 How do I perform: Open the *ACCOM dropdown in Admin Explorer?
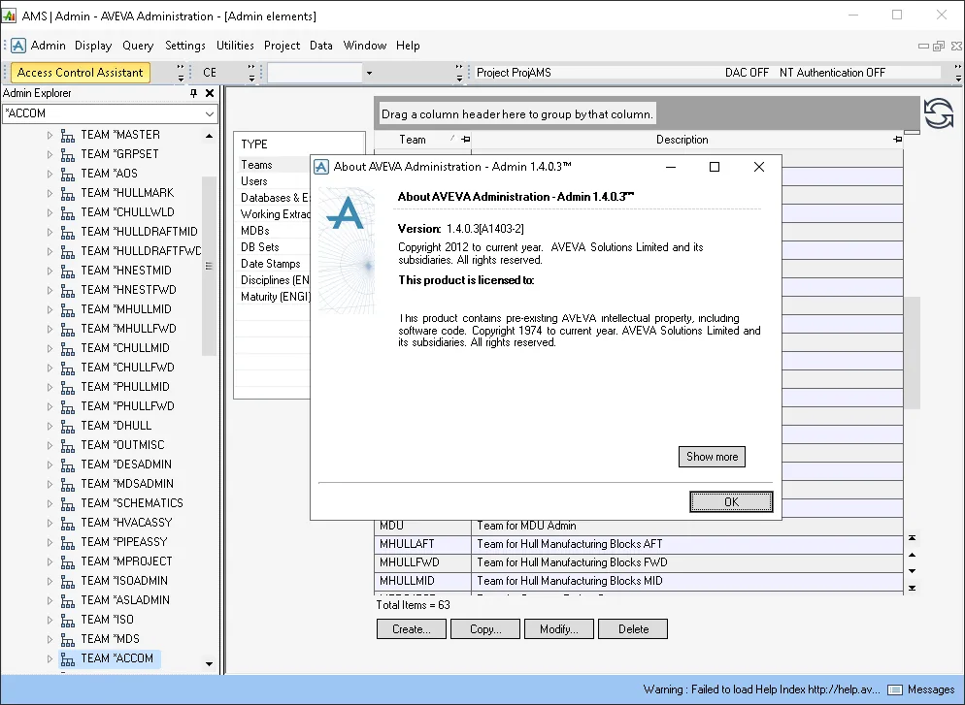210,113
